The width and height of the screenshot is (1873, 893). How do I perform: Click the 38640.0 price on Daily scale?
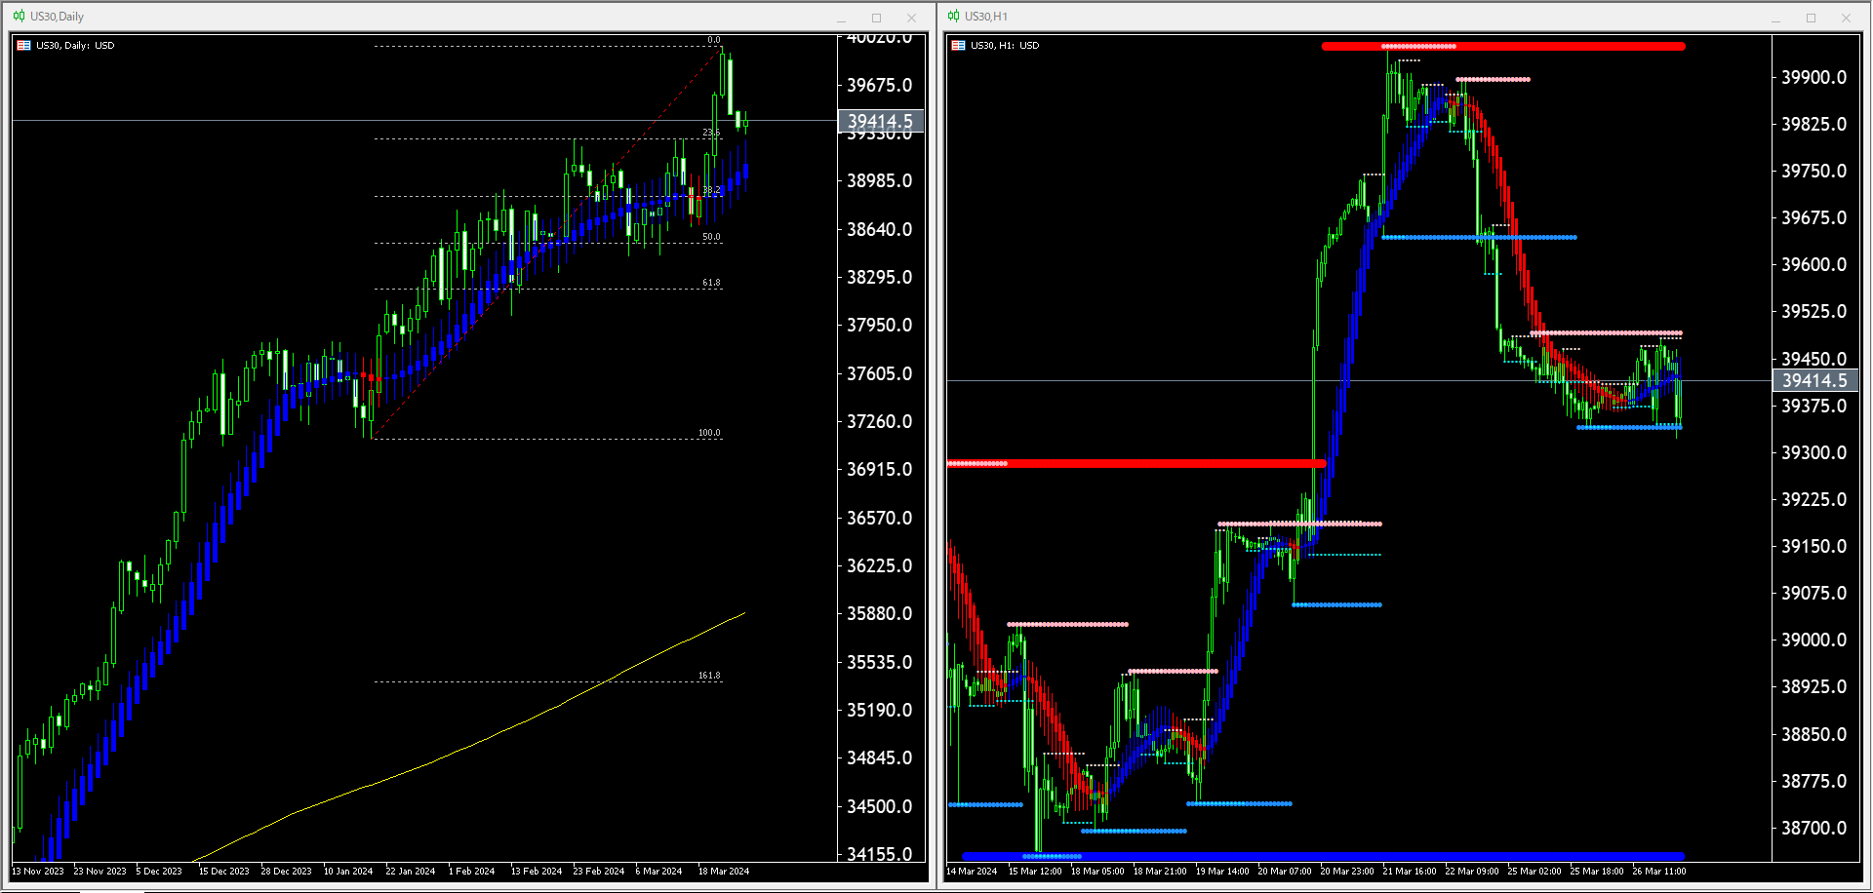[879, 229]
